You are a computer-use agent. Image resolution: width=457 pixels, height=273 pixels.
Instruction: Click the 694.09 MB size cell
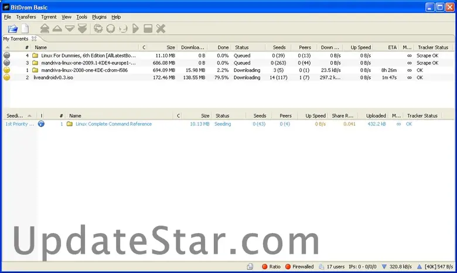(164, 70)
